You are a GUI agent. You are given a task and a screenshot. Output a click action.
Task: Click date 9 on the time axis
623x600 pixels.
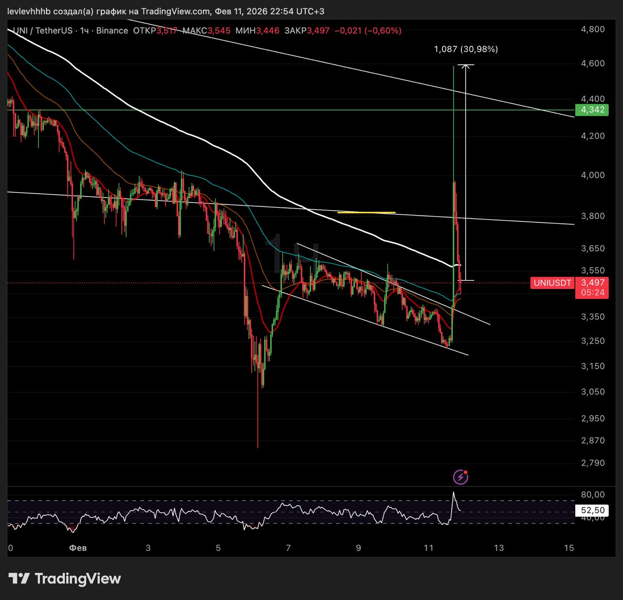(358, 548)
